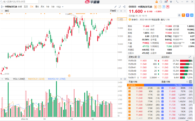Click the 11.600 current price axis label
Image resolution: width=195 pixels, height=121 pixels.
click(122, 19)
